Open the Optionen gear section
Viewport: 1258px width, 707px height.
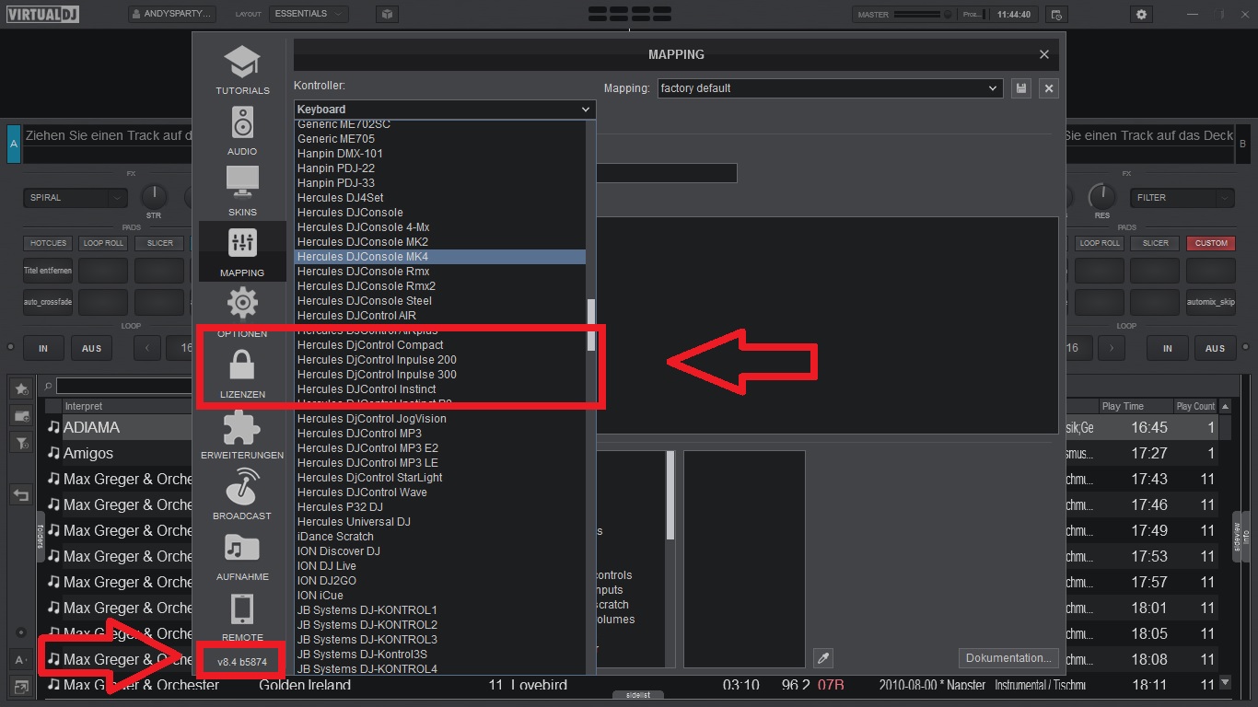pyautogui.click(x=242, y=311)
